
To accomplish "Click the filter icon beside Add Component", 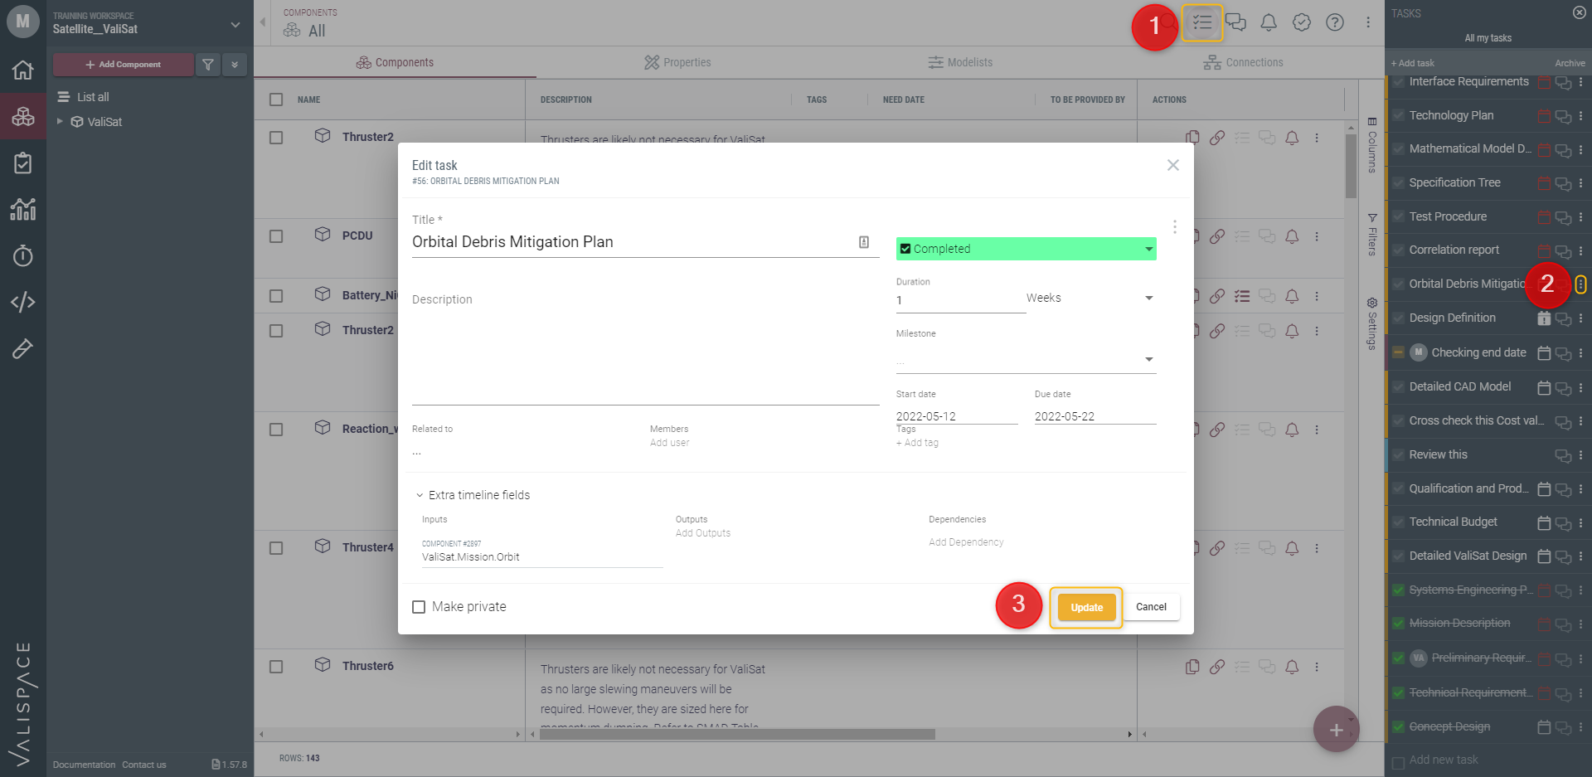I will 208,65.
